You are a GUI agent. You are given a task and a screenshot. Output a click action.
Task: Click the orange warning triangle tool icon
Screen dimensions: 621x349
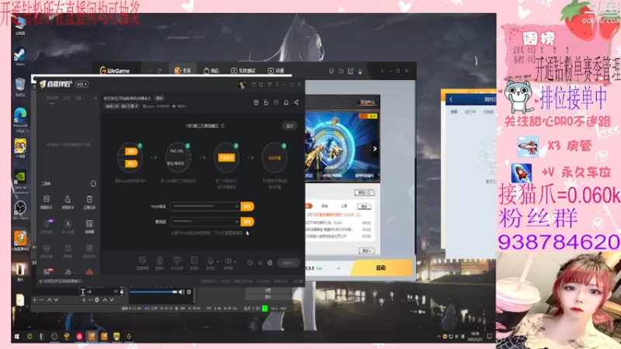[x=89, y=272]
